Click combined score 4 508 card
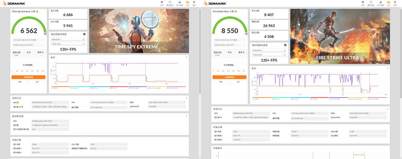Screen dimensions: 402x159 click(269, 36)
